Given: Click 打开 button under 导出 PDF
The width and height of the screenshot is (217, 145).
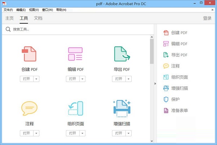Looking at the screenshot, I should [x=119, y=79].
